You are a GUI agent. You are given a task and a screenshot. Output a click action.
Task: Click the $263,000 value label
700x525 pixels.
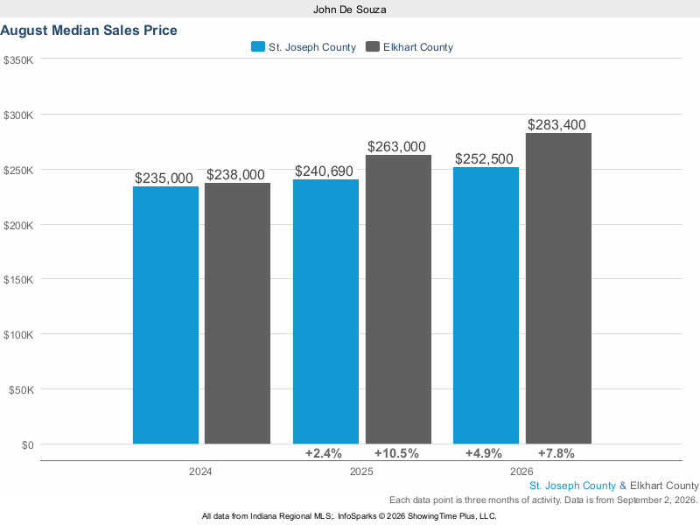396,146
